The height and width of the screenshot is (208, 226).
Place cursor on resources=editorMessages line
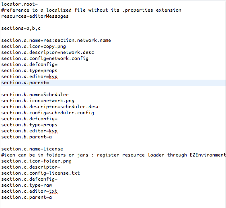click(x=35, y=16)
